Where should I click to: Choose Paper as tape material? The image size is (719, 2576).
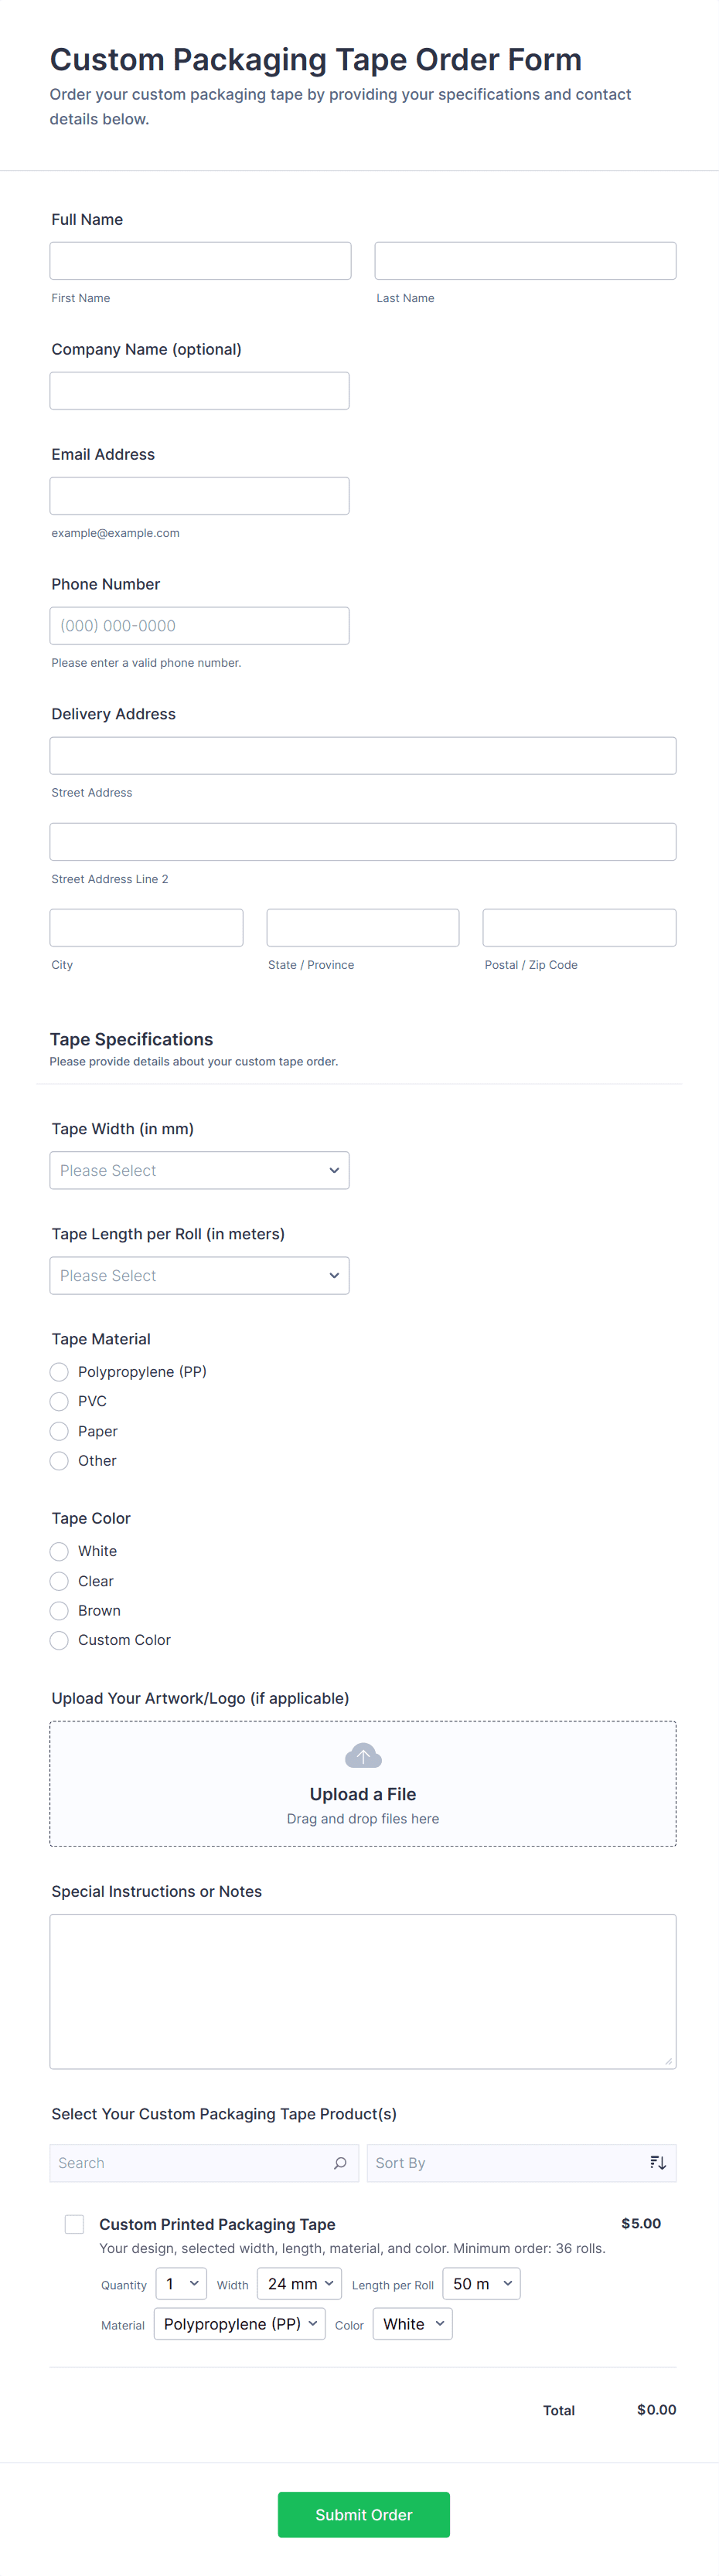[x=60, y=1431]
